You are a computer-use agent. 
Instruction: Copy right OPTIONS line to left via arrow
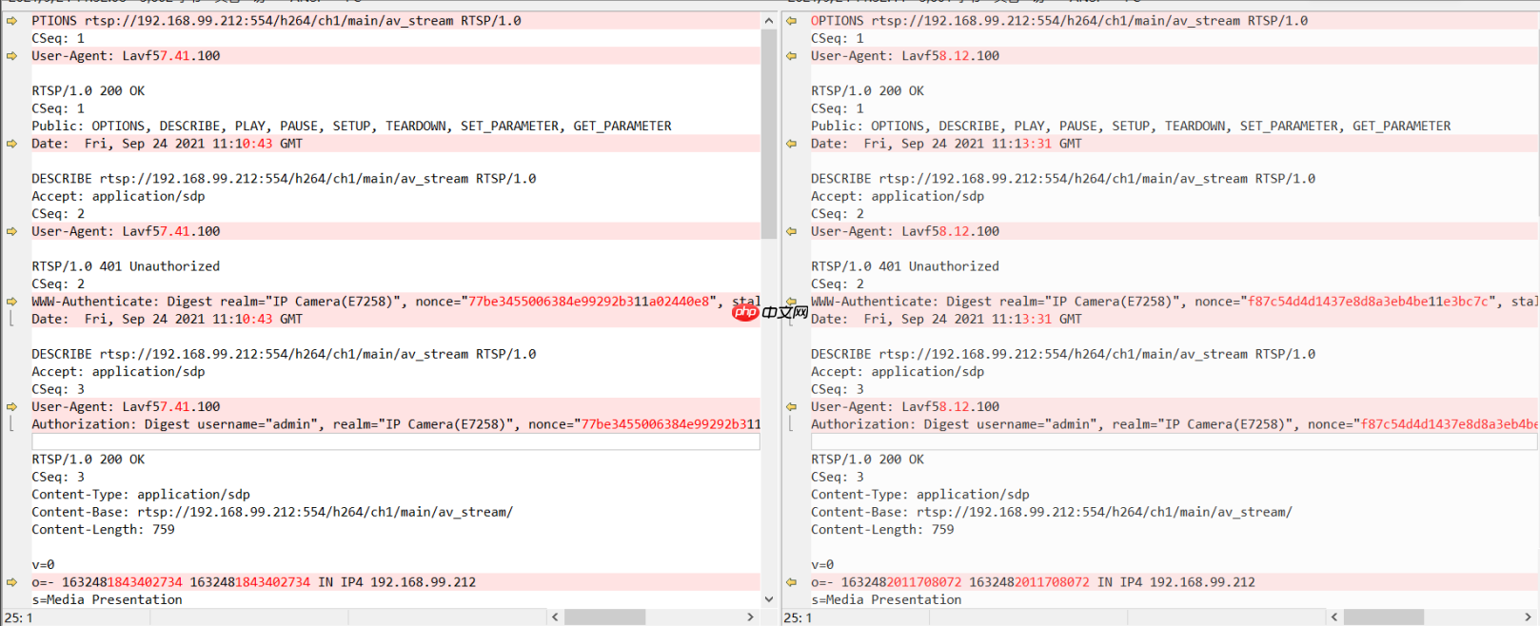[791, 21]
